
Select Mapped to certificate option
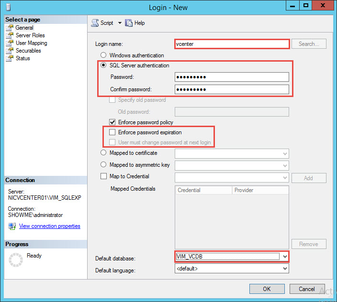click(x=103, y=153)
